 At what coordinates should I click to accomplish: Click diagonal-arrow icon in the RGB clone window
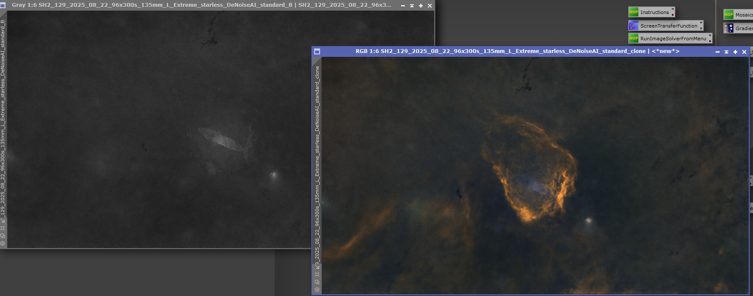point(317,267)
